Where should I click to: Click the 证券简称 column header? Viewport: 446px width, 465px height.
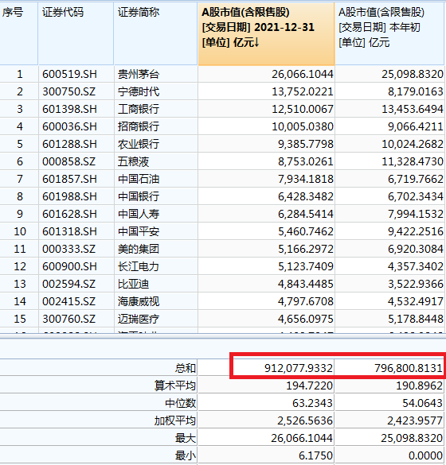pyautogui.click(x=155, y=33)
